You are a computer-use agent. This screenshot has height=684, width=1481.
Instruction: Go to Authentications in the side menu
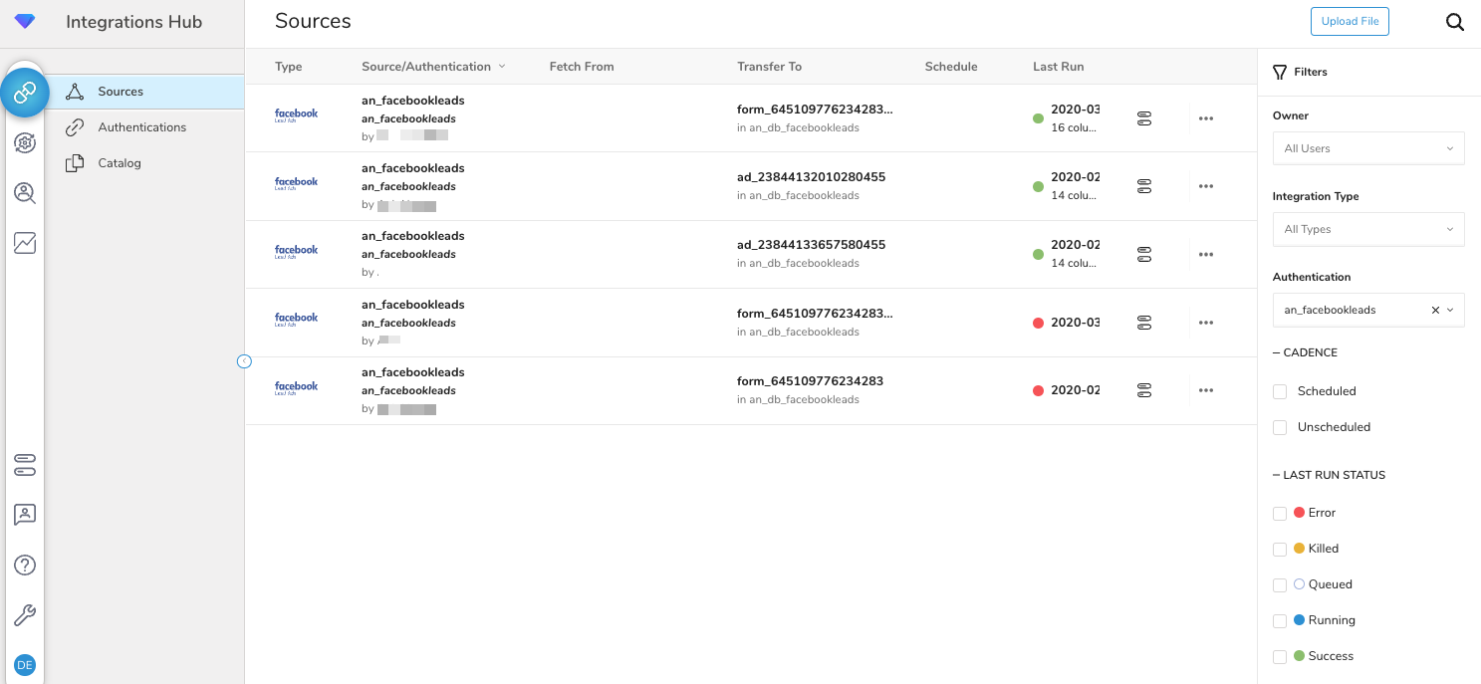[141, 127]
